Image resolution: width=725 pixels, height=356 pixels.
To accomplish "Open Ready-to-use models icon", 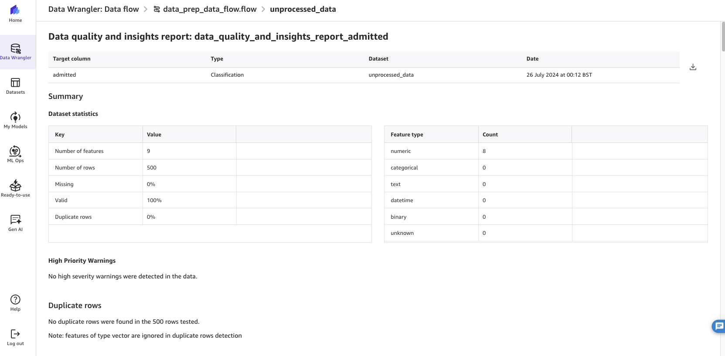I will coord(15,189).
